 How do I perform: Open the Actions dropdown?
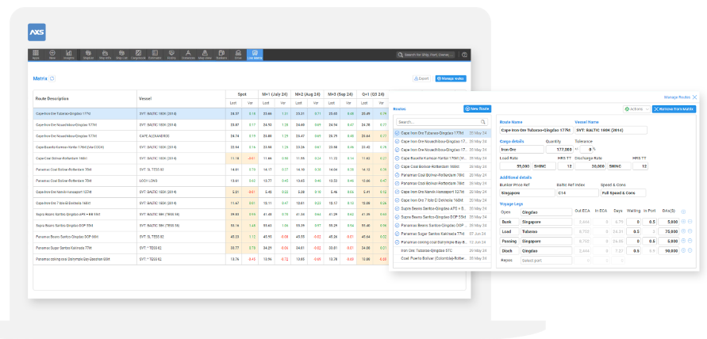pos(636,109)
